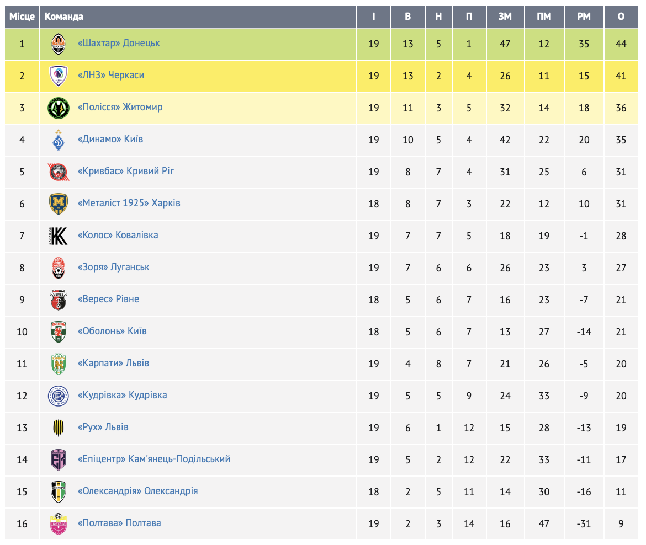
Task: Click the Shakhtar Donetsk club crest
Action: [59, 43]
